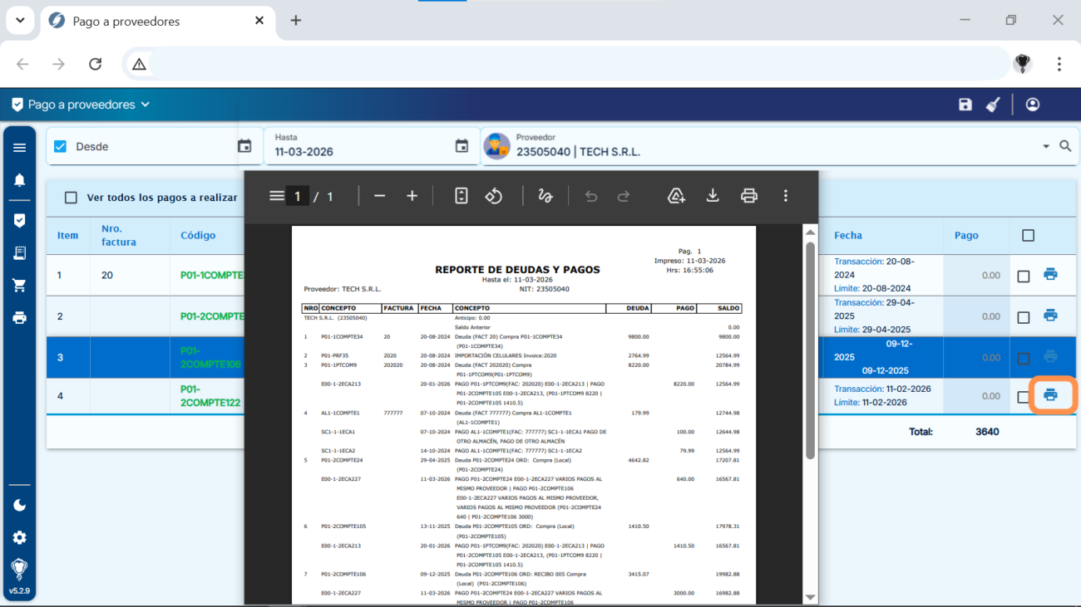
Task: Print row 4 payment record
Action: pos(1050,395)
